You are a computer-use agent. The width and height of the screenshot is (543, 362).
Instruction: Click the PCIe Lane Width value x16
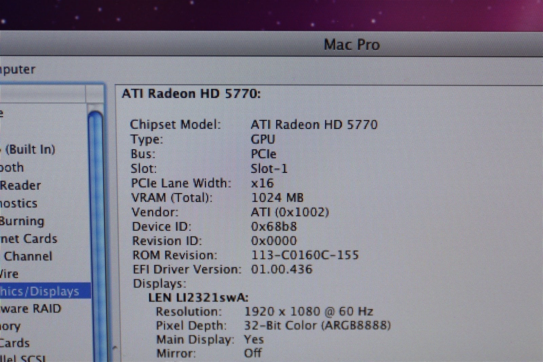[x=262, y=183]
